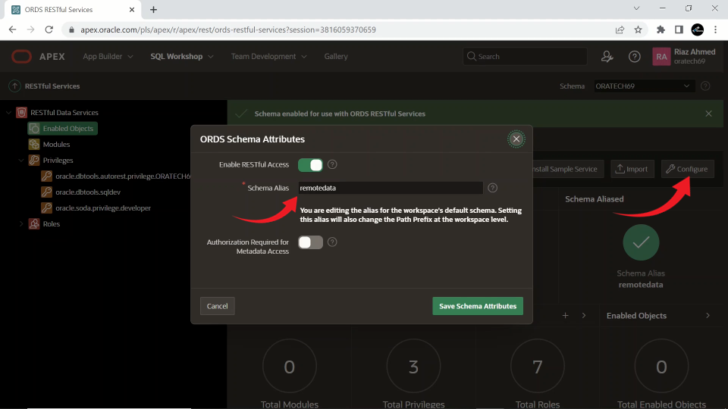The height and width of the screenshot is (409, 728).
Task: Click the Schema Alias input field
Action: [x=390, y=188]
